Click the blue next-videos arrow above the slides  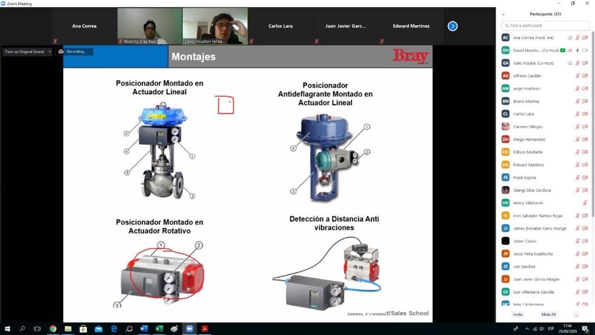point(452,26)
